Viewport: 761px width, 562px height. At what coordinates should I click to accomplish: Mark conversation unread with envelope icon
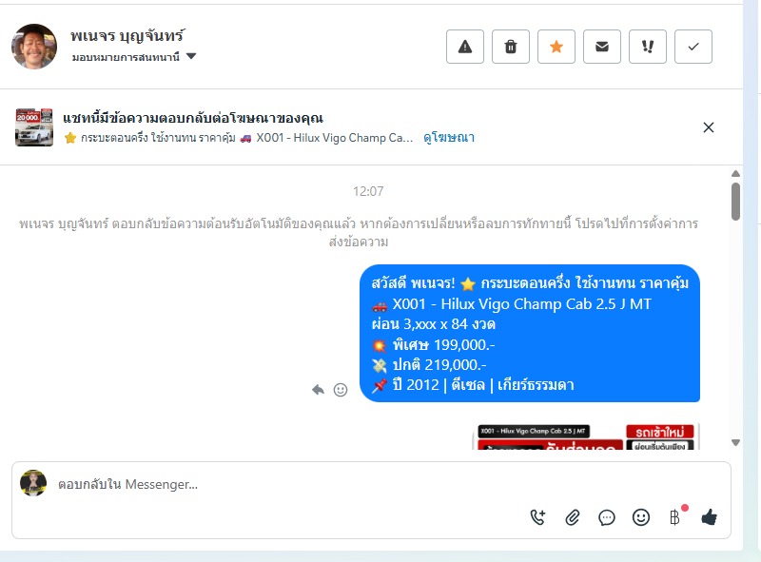(x=602, y=47)
